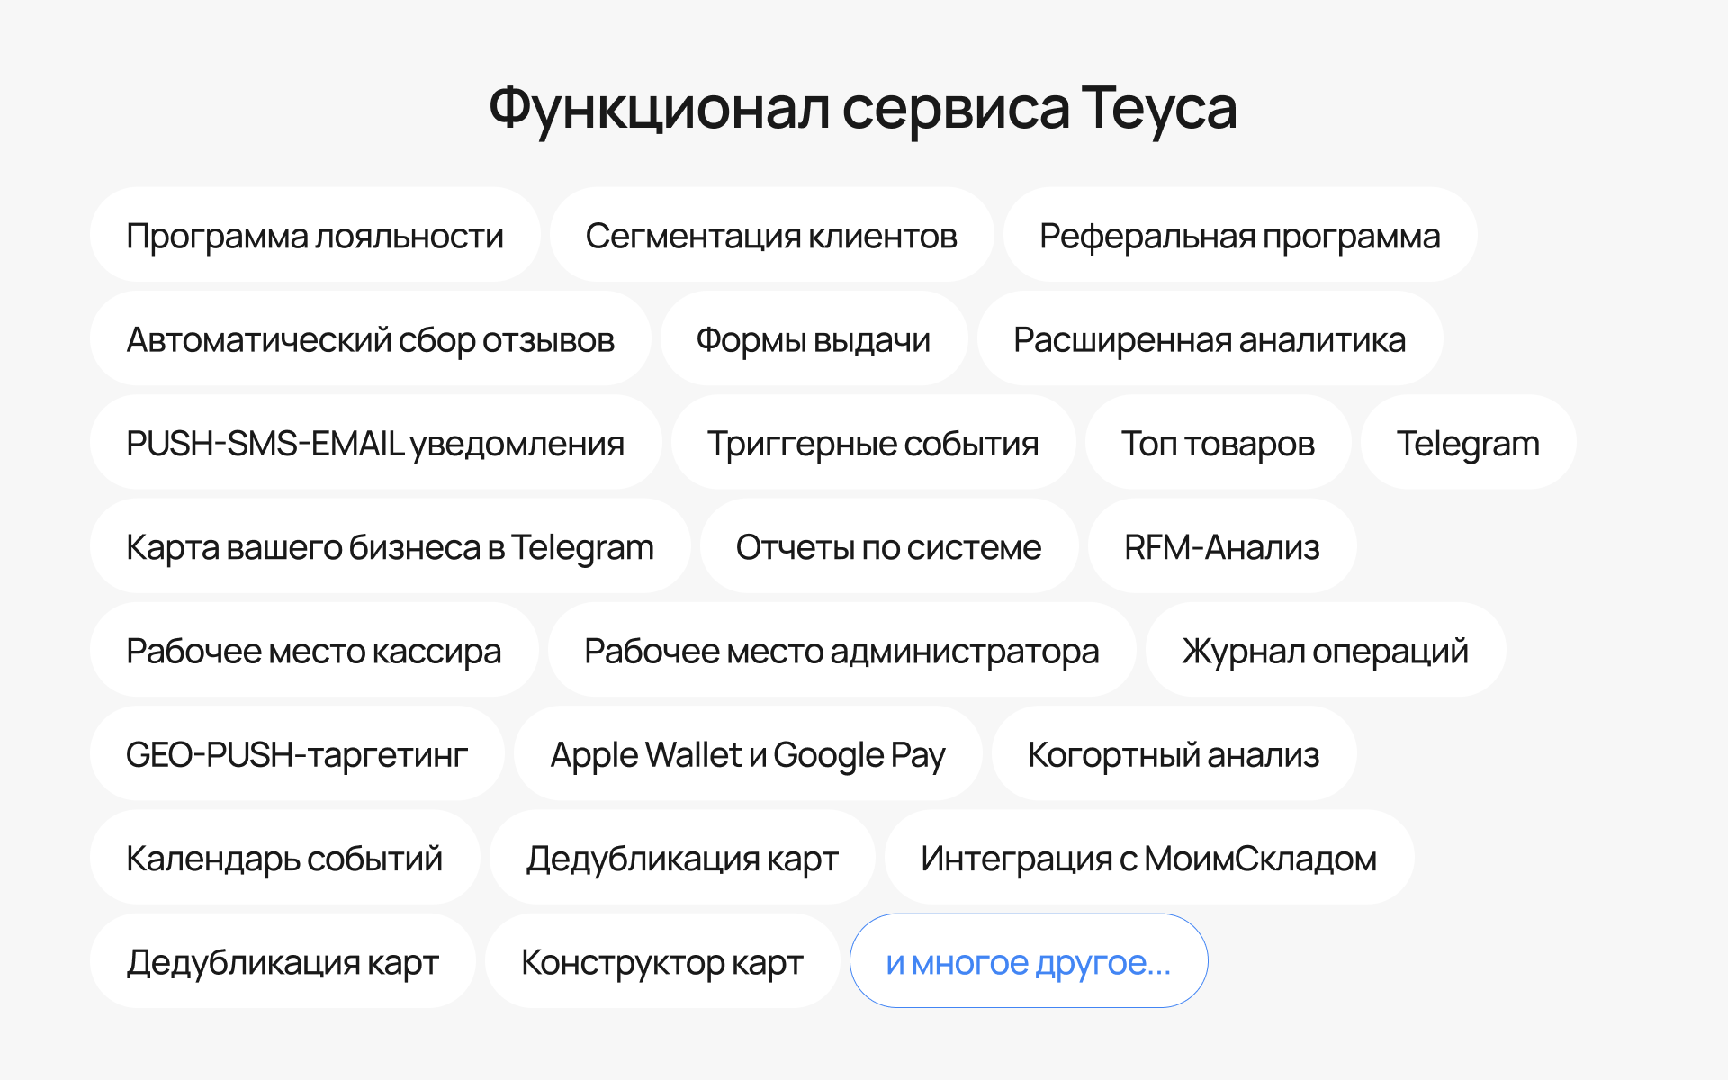The height and width of the screenshot is (1080, 1728).
Task: Select the «Сегментация клиентов» pill
Action: [x=771, y=235]
